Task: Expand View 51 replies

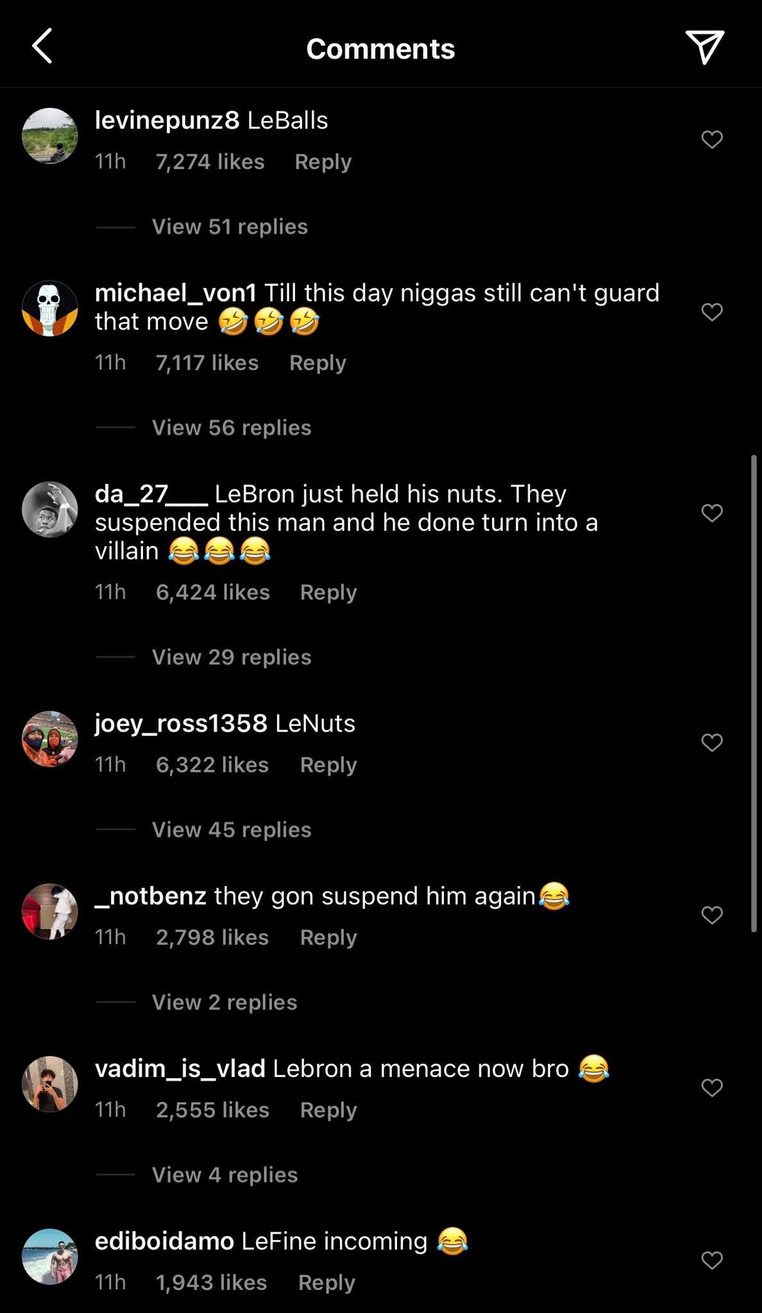Action: coord(230,226)
